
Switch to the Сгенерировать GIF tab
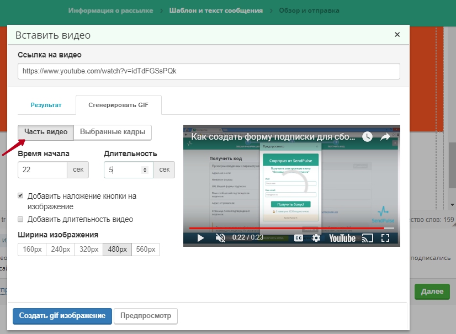[118, 105]
